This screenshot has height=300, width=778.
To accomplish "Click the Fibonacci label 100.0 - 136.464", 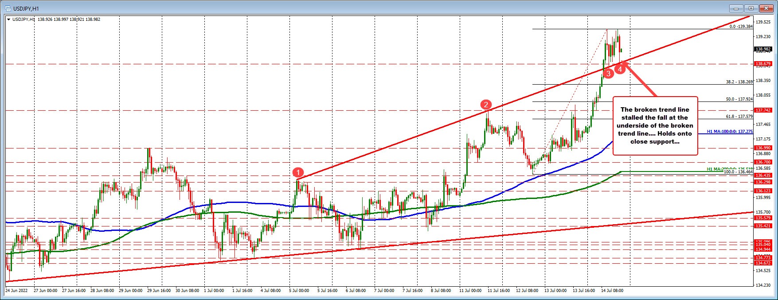I will 738,172.
